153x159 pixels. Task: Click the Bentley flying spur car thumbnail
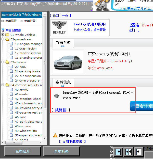[68, 62]
